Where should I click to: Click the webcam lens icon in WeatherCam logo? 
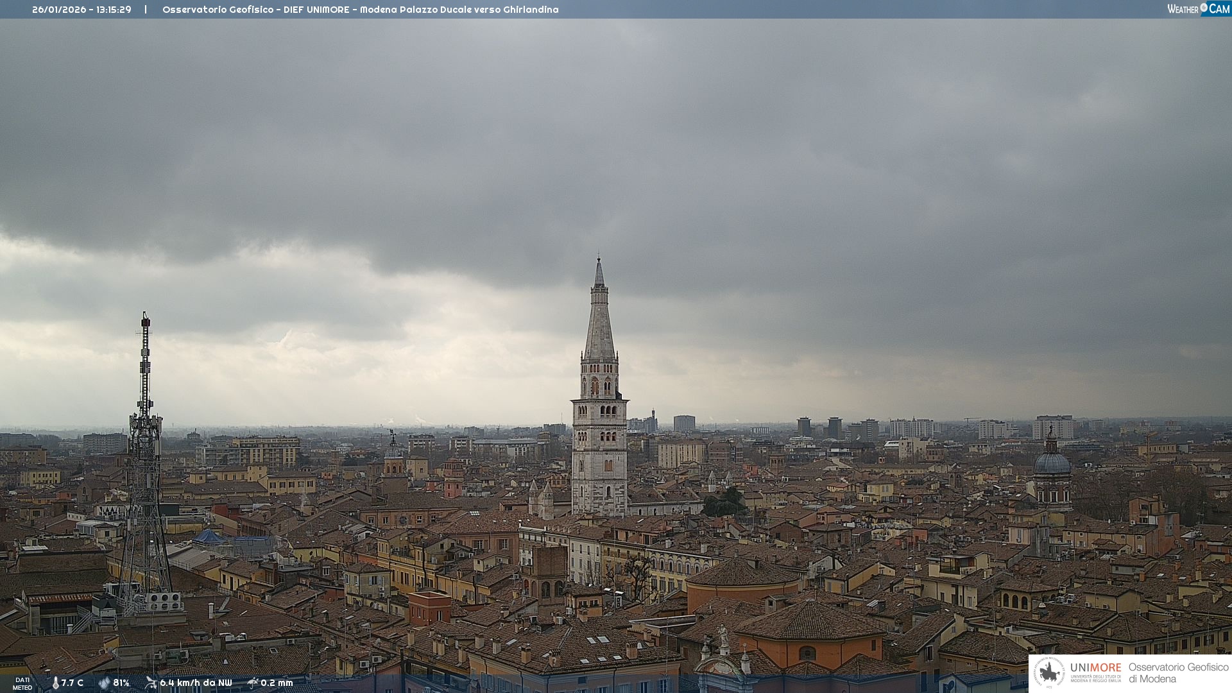[1204, 8]
